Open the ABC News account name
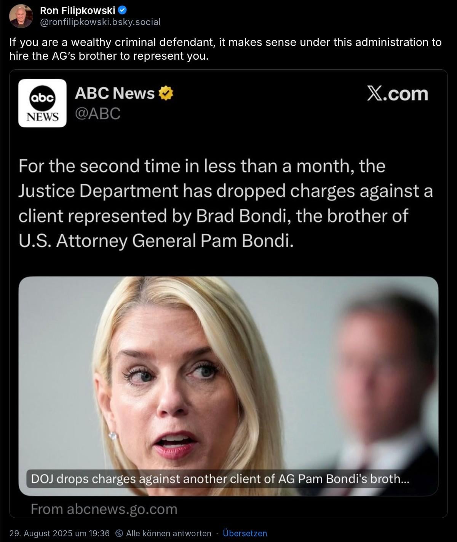The height and width of the screenshot is (542, 457). pyautogui.click(x=115, y=93)
